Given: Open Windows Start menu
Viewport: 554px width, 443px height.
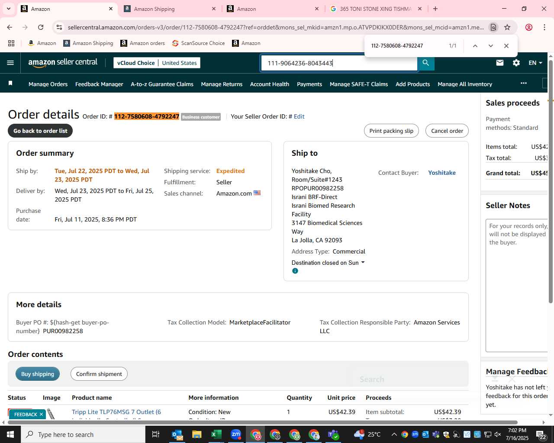Looking at the screenshot, I should tap(10, 434).
